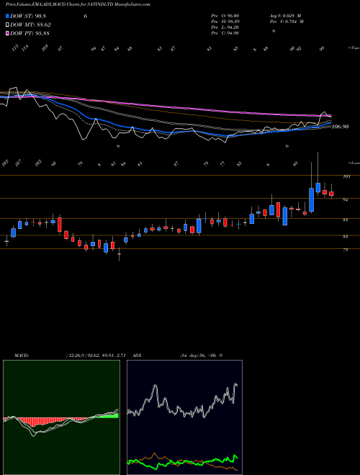Click the white DOW MT legend swatch
The width and height of the screenshot is (360, 475).
pos(8,25)
